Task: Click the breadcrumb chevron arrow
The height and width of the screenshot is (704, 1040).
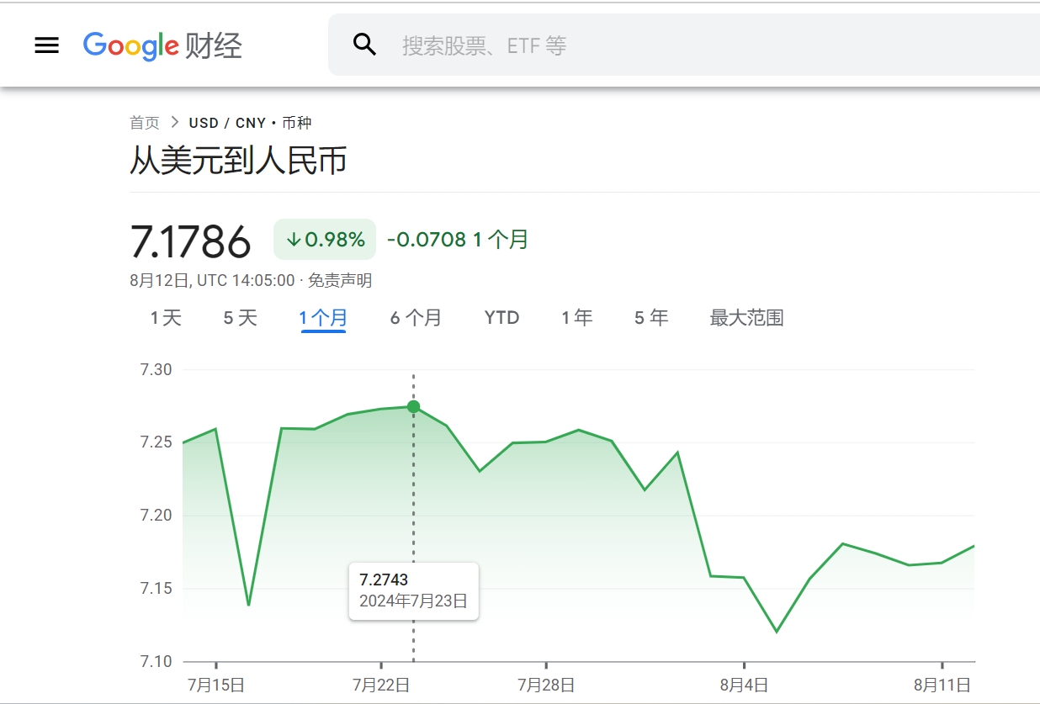Action: [x=174, y=123]
